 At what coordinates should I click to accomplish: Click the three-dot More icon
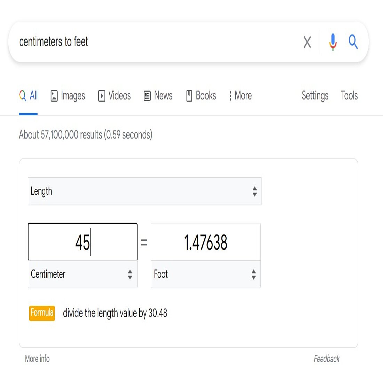click(x=230, y=96)
